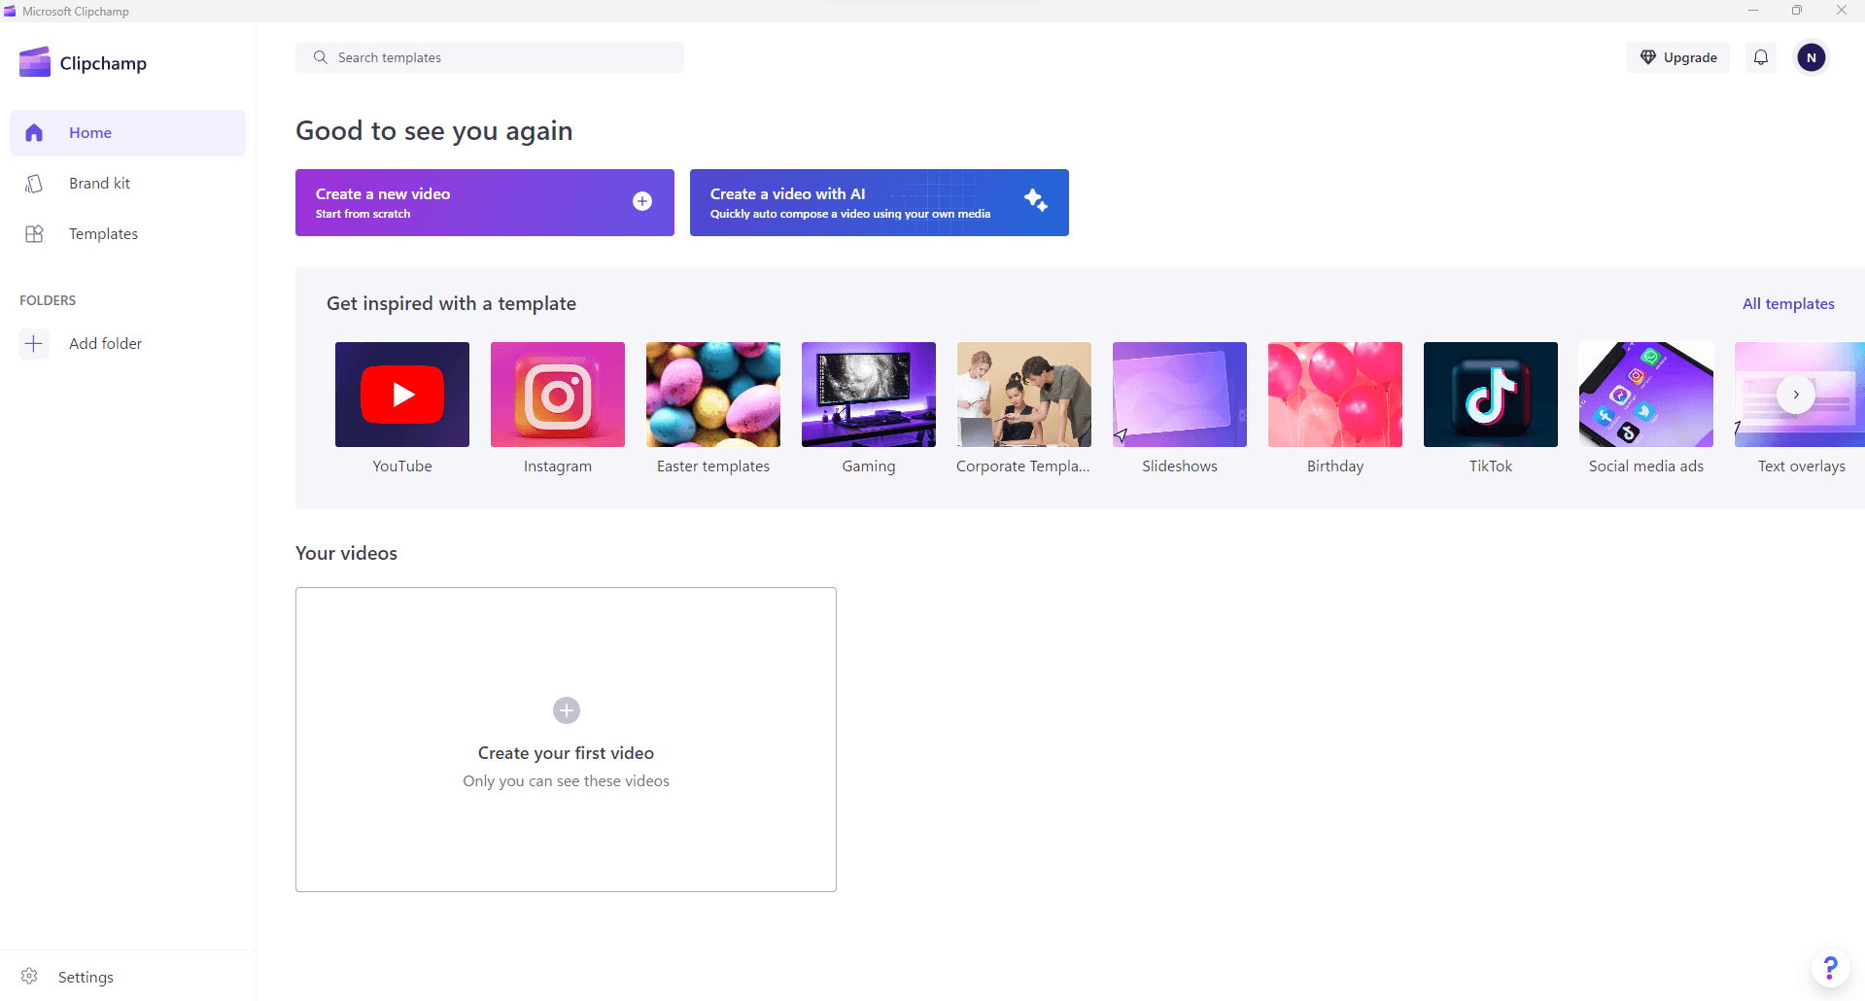Click the TikTok label text
1865x1001 pixels.
pos(1491,466)
